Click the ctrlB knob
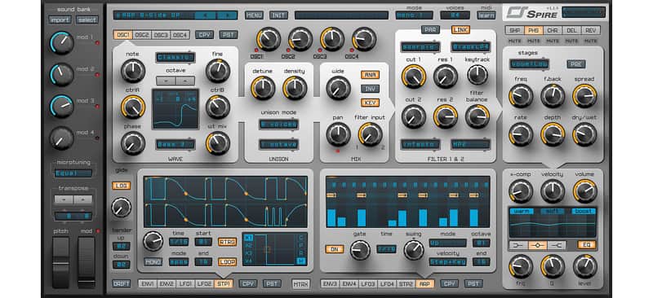The width and height of the screenshot is (653, 298). pos(218,107)
